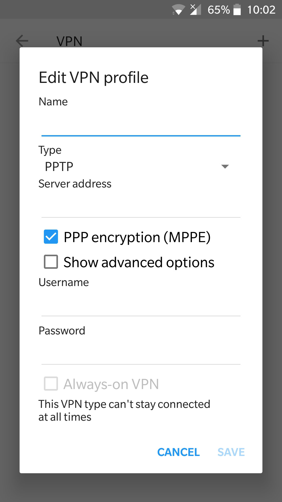This screenshot has width=282, height=502.
Task: Open the Type dropdown arrow
Action: pyautogui.click(x=225, y=167)
